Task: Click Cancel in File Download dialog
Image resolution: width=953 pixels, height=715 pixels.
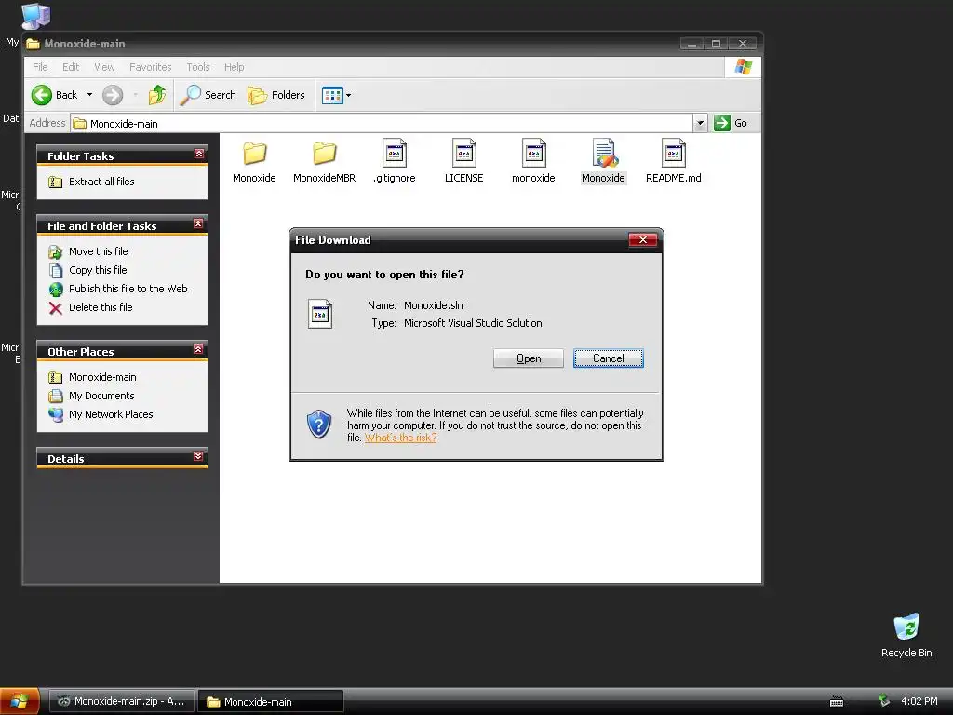Action: tap(609, 358)
